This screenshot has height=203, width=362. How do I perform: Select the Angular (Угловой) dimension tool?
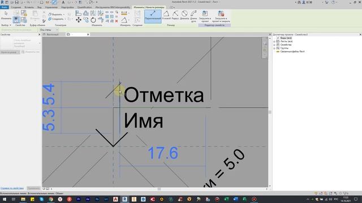click(166, 15)
